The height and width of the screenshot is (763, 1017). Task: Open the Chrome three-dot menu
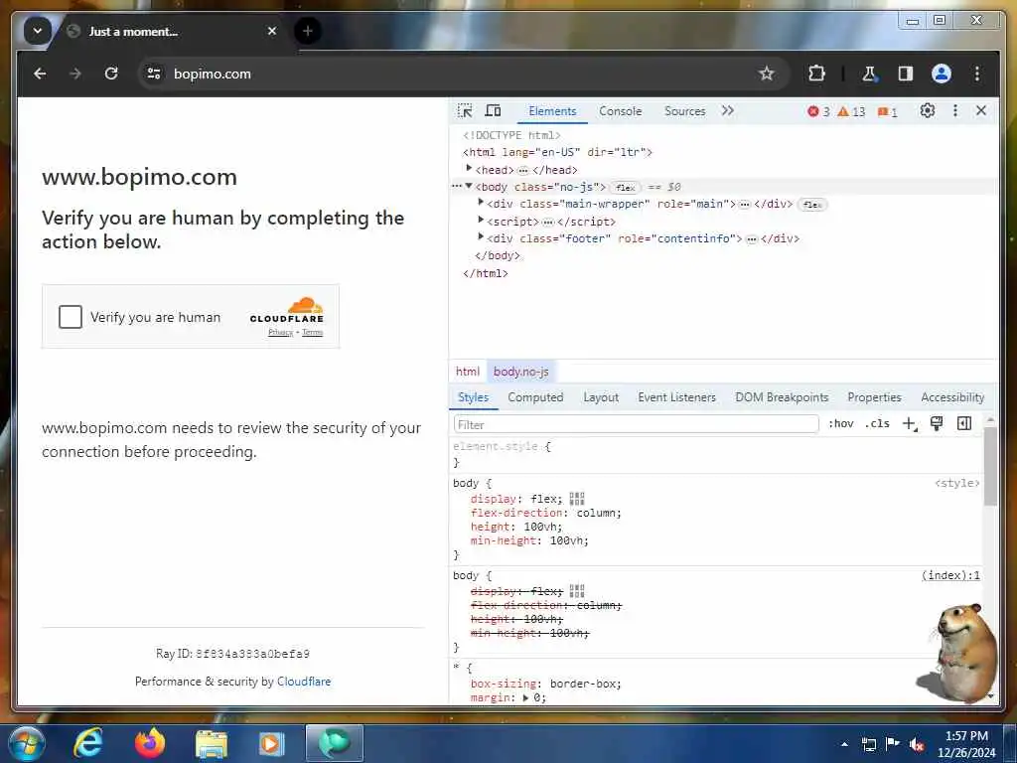[977, 74]
